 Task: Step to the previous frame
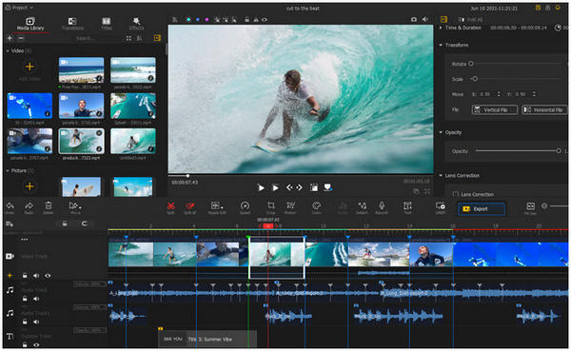pyautogui.click(x=289, y=187)
